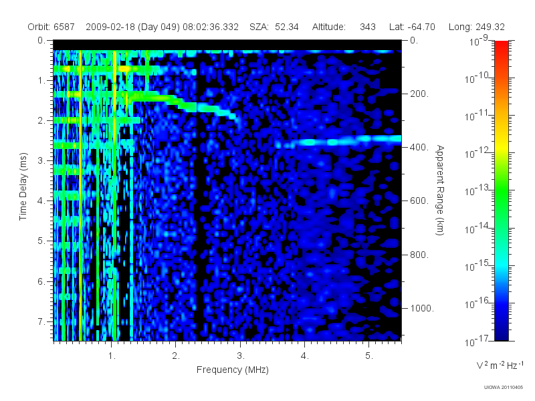Screen dimensions: 535x401
Task: Click the Time Delay (ms) axis title
Action: 23,186
